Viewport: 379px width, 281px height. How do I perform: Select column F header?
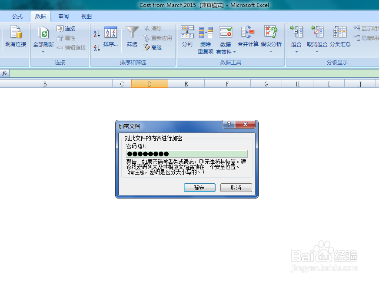click(227, 84)
